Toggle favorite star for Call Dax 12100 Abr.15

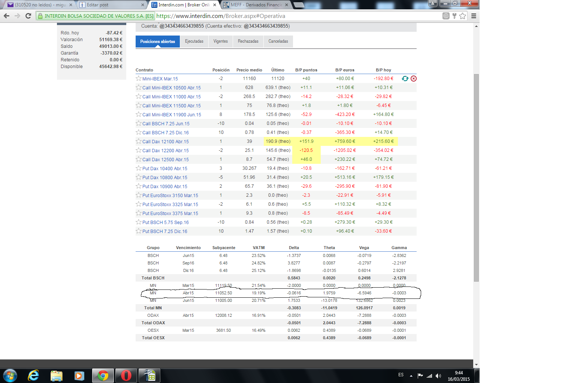pyautogui.click(x=139, y=141)
